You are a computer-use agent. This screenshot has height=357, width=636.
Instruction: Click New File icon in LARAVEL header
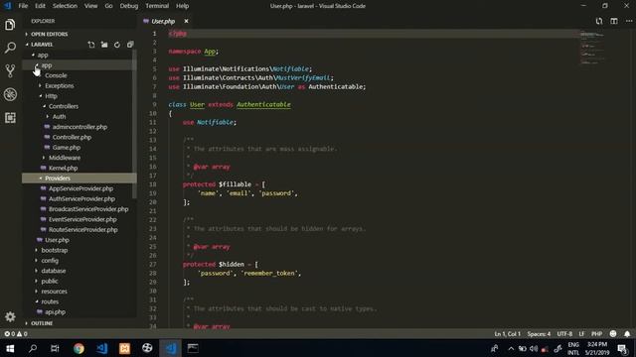(91, 45)
